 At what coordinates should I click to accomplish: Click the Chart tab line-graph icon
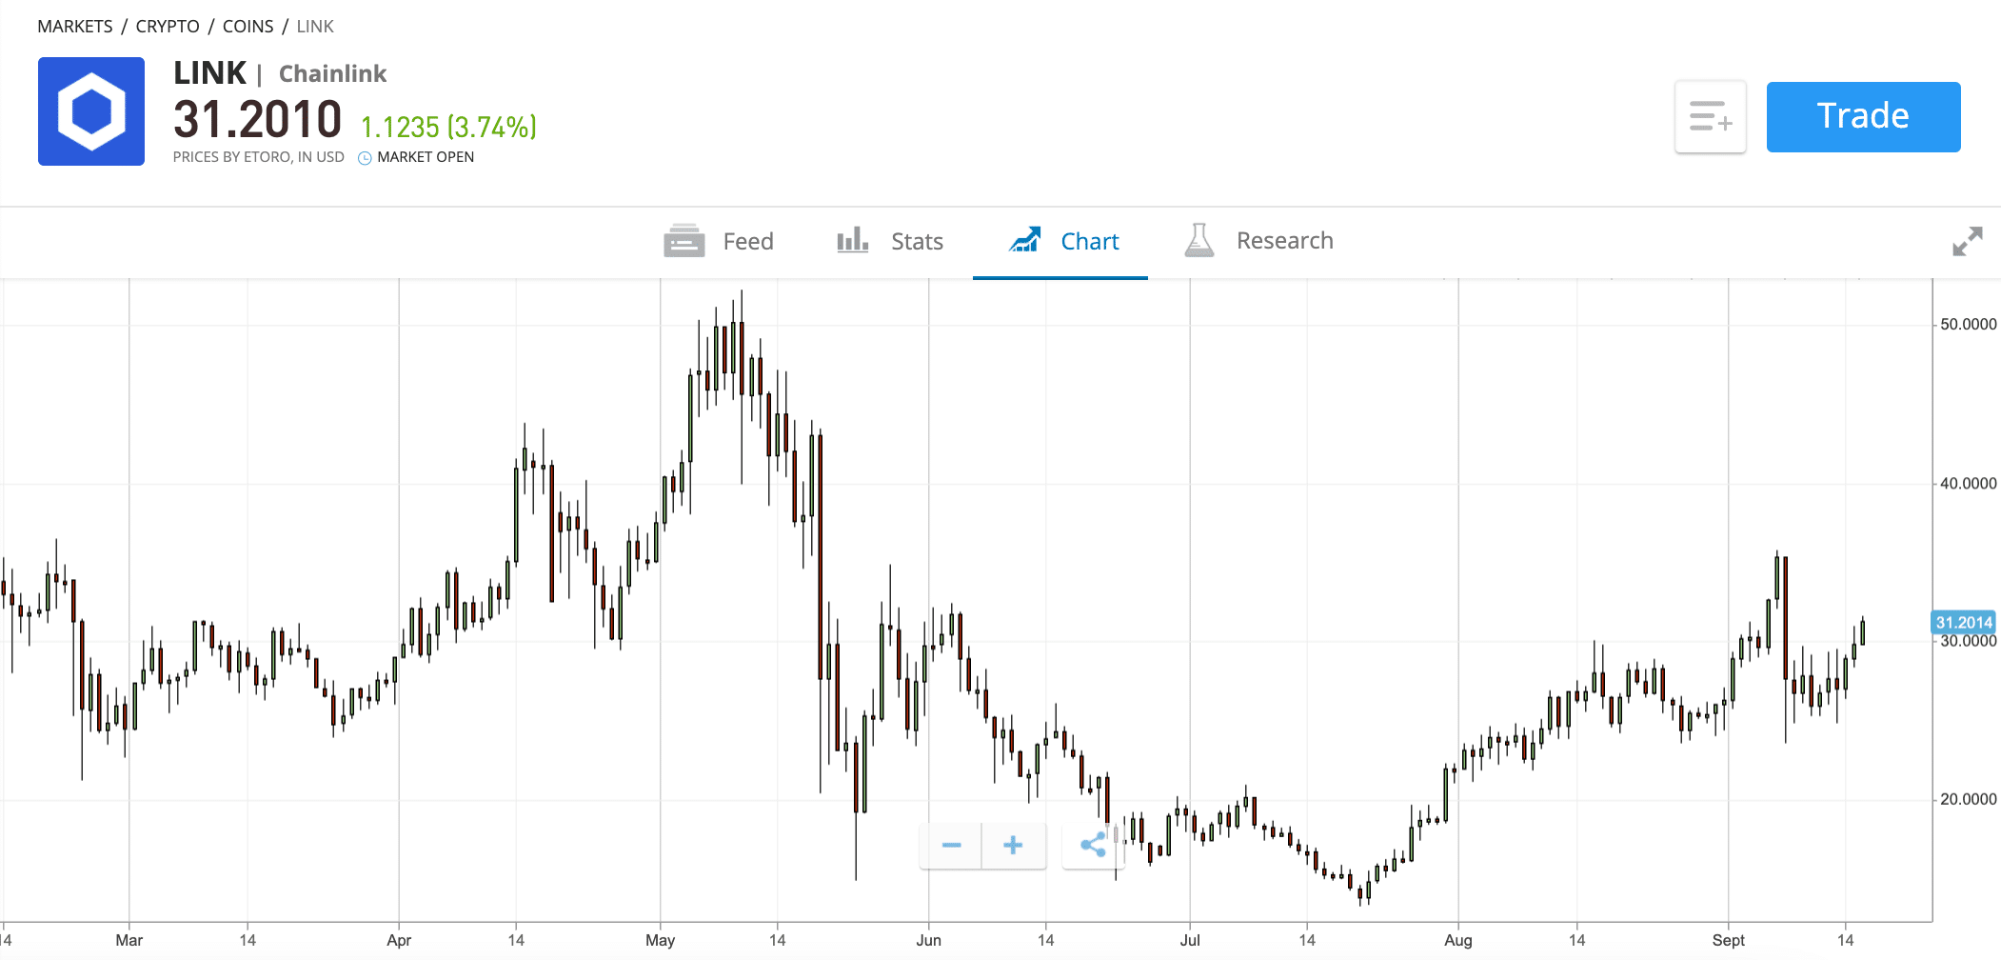(x=1025, y=240)
